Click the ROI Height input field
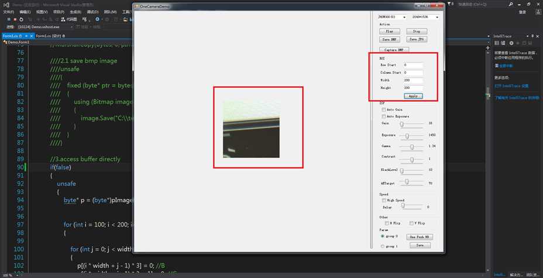This screenshot has width=543, height=278. pos(413,88)
